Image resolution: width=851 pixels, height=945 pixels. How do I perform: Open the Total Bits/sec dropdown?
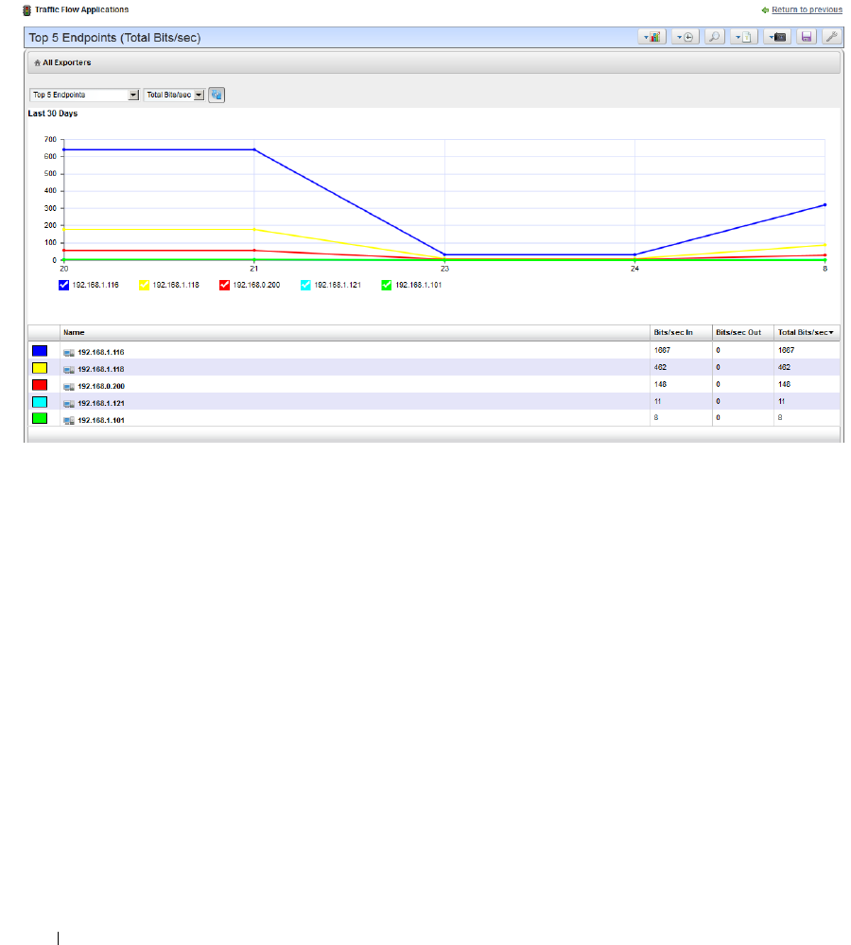pos(175,95)
